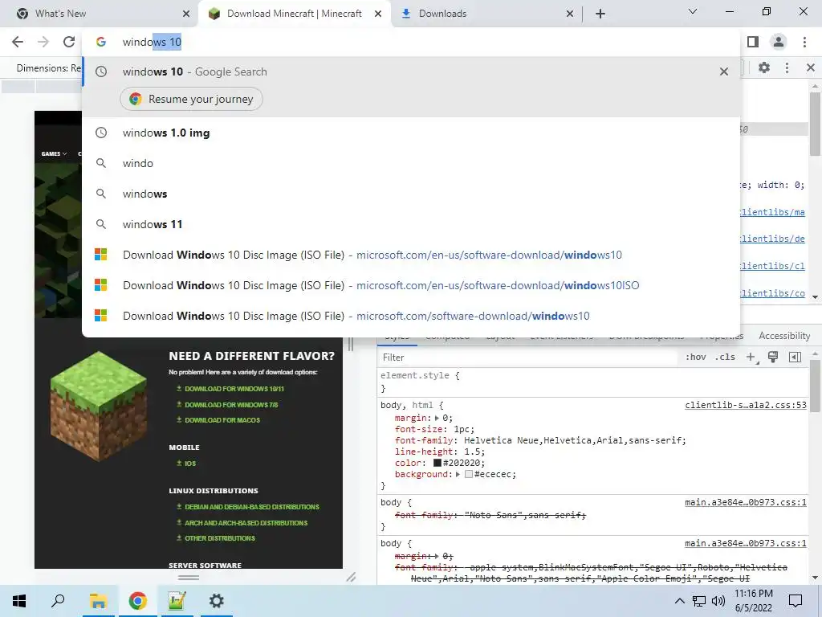Close the Downloads tab

click(x=570, y=14)
